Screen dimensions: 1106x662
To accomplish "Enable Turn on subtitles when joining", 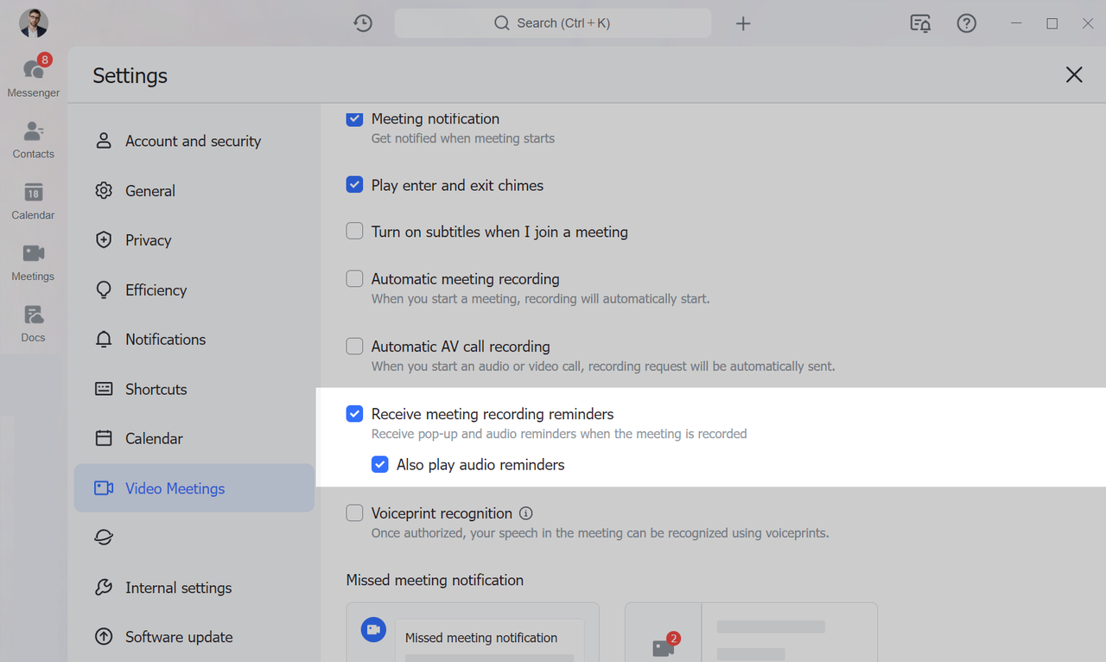I will [x=354, y=232].
